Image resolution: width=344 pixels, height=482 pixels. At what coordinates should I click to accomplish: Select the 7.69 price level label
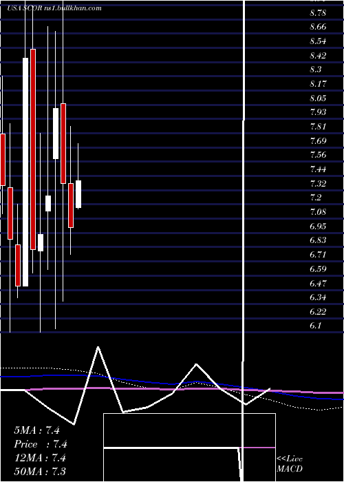[x=318, y=140]
